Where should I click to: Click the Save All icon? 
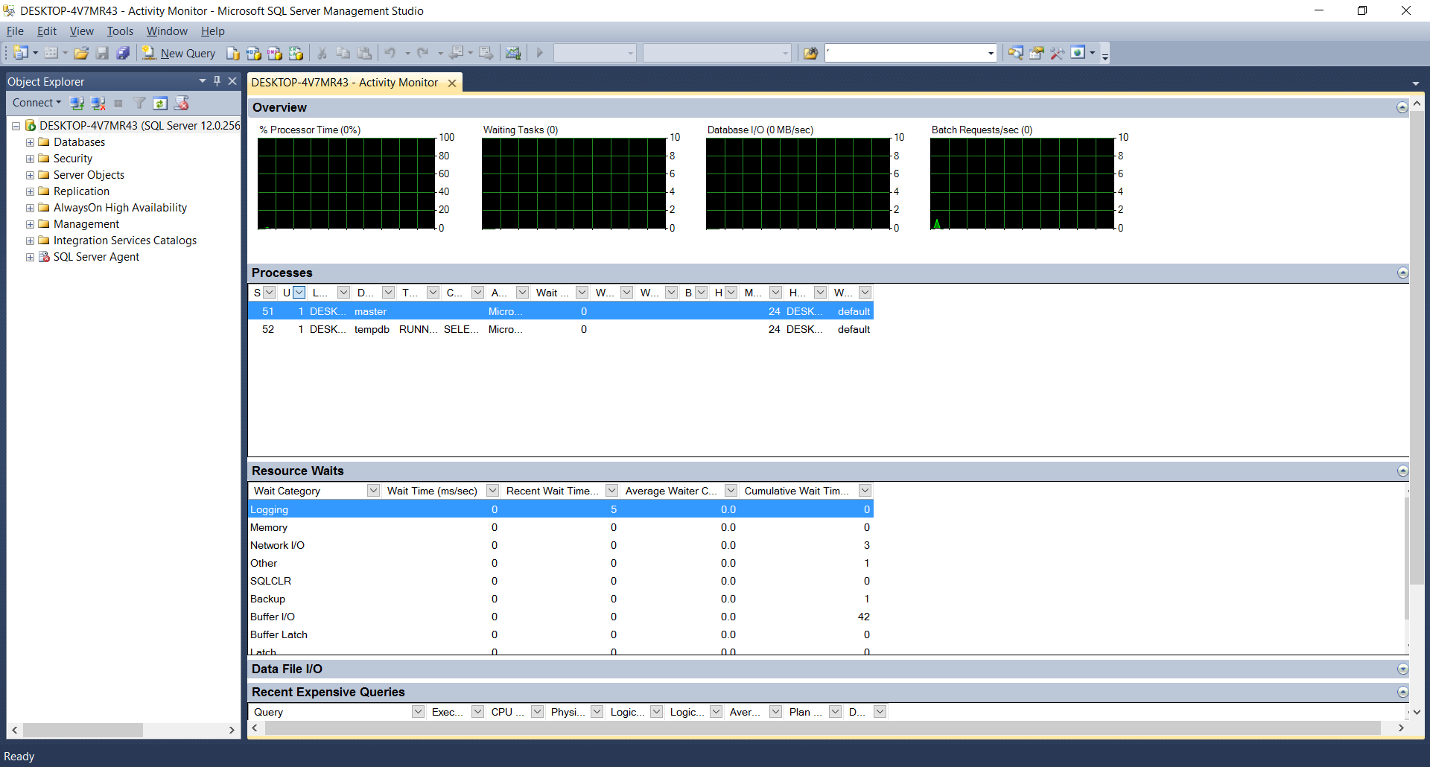pos(123,53)
